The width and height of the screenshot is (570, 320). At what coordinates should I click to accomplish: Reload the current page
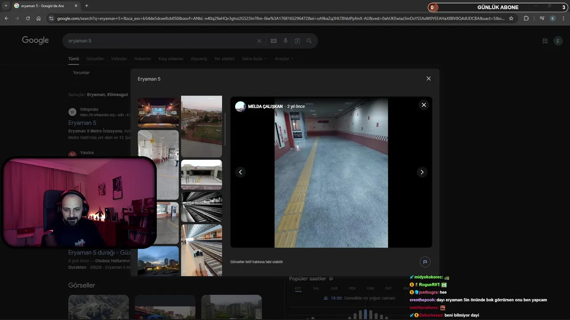tap(28, 18)
